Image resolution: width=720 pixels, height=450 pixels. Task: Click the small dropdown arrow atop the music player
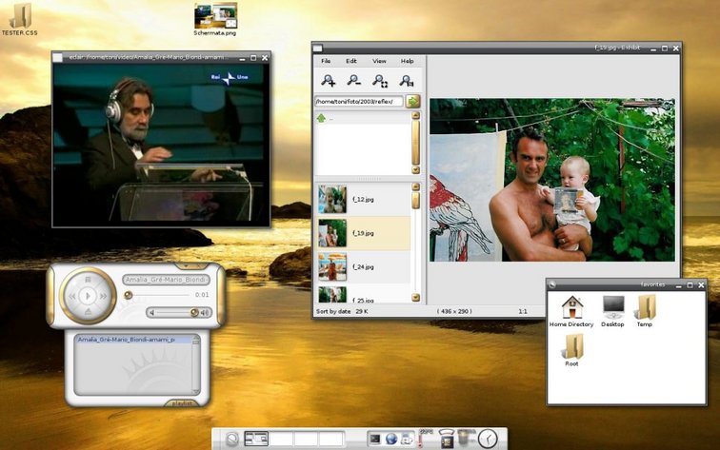(187, 266)
